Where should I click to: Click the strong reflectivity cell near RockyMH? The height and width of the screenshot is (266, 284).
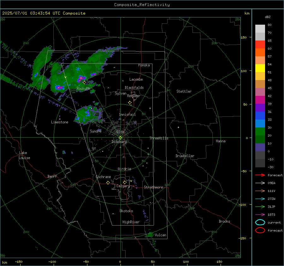[x=81, y=79]
